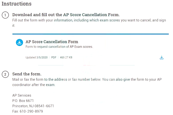Click the 'Princeton, NJ 08541-6671' line
The height and width of the screenshot is (115, 173).
pos(33,106)
